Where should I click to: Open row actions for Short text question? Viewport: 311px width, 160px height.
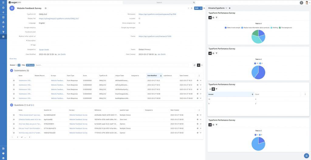pos(200,119)
